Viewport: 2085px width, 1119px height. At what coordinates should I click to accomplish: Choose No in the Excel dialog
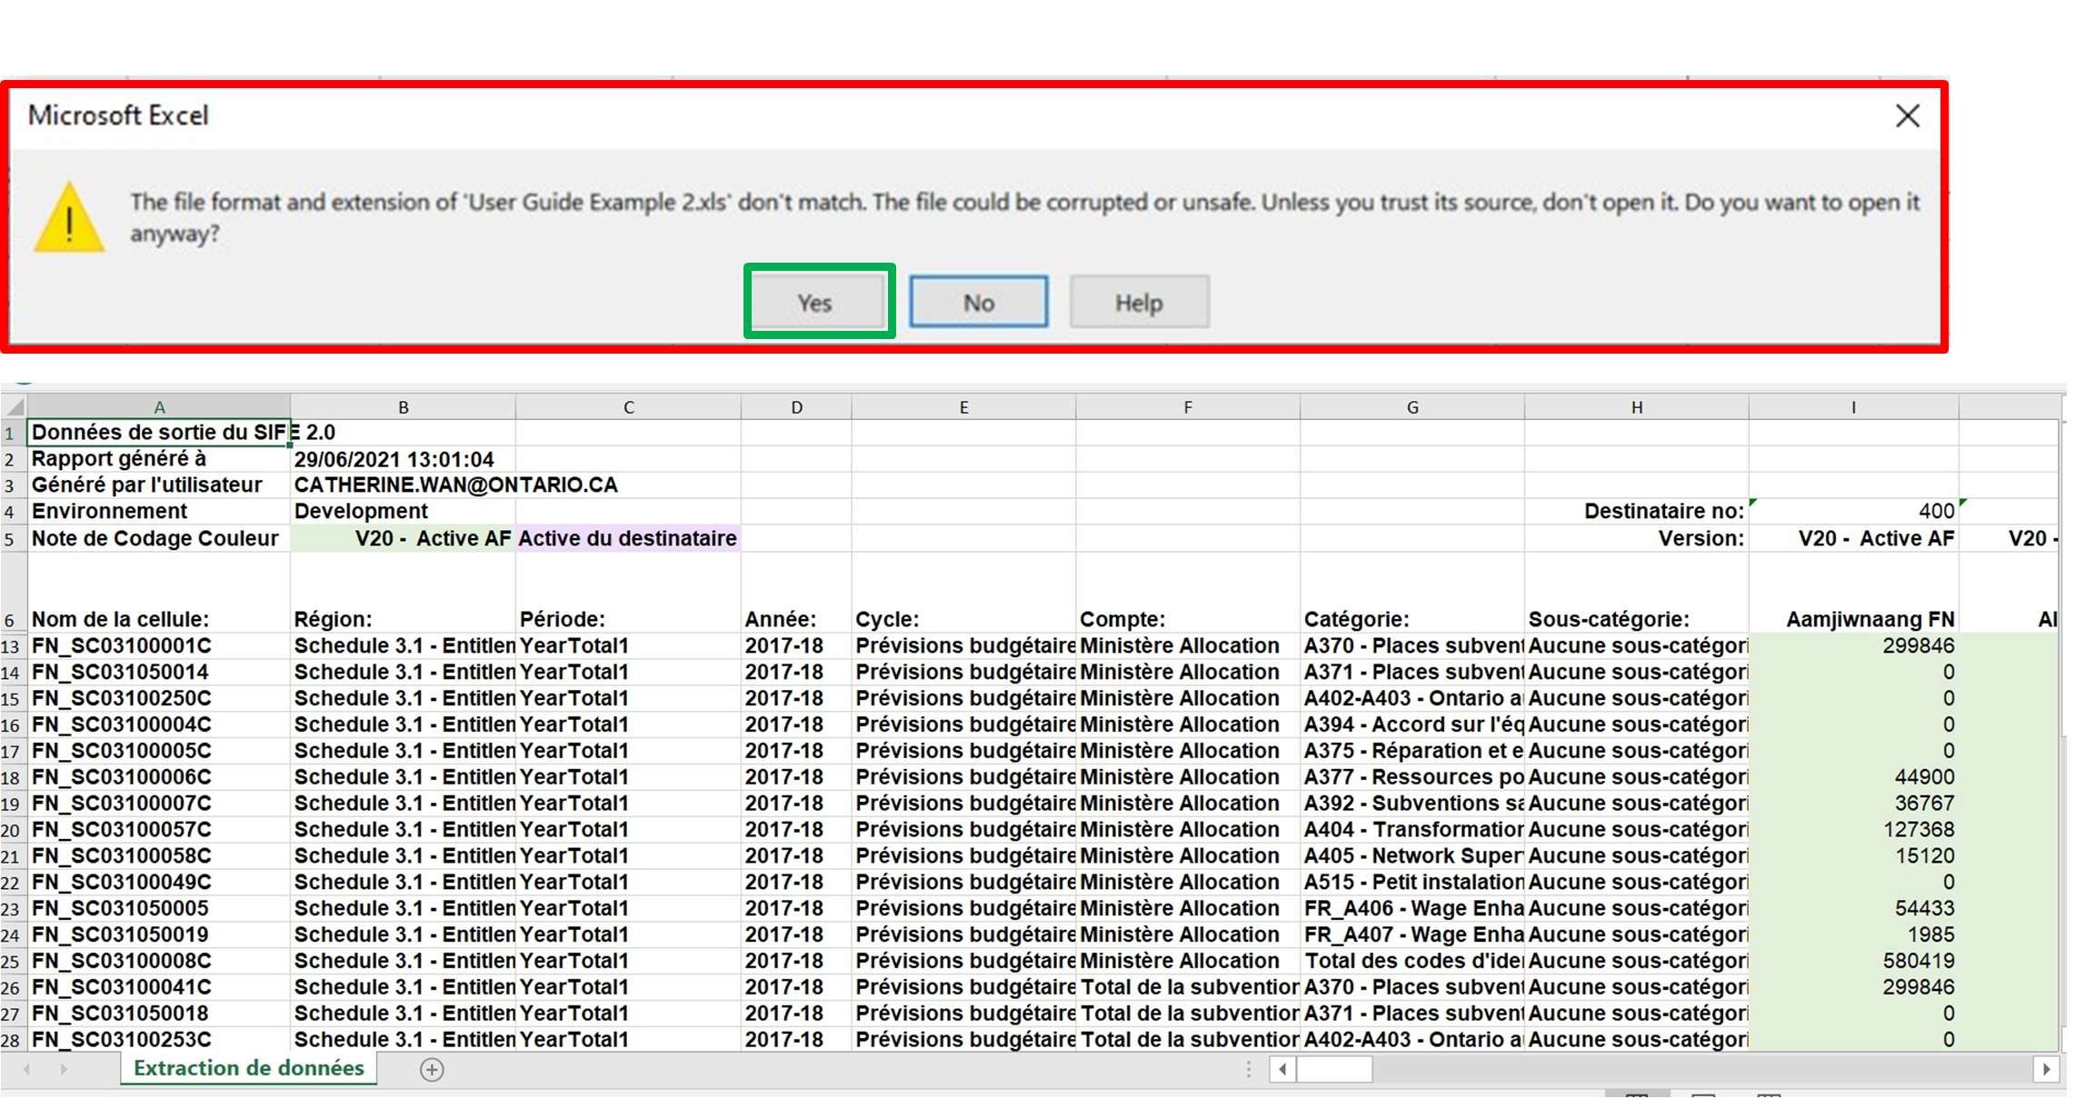coord(978,303)
